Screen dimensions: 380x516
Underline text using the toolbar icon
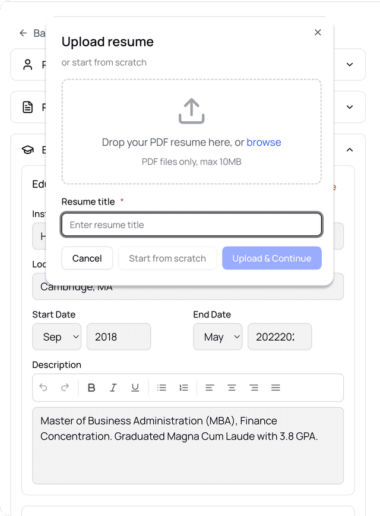click(135, 387)
